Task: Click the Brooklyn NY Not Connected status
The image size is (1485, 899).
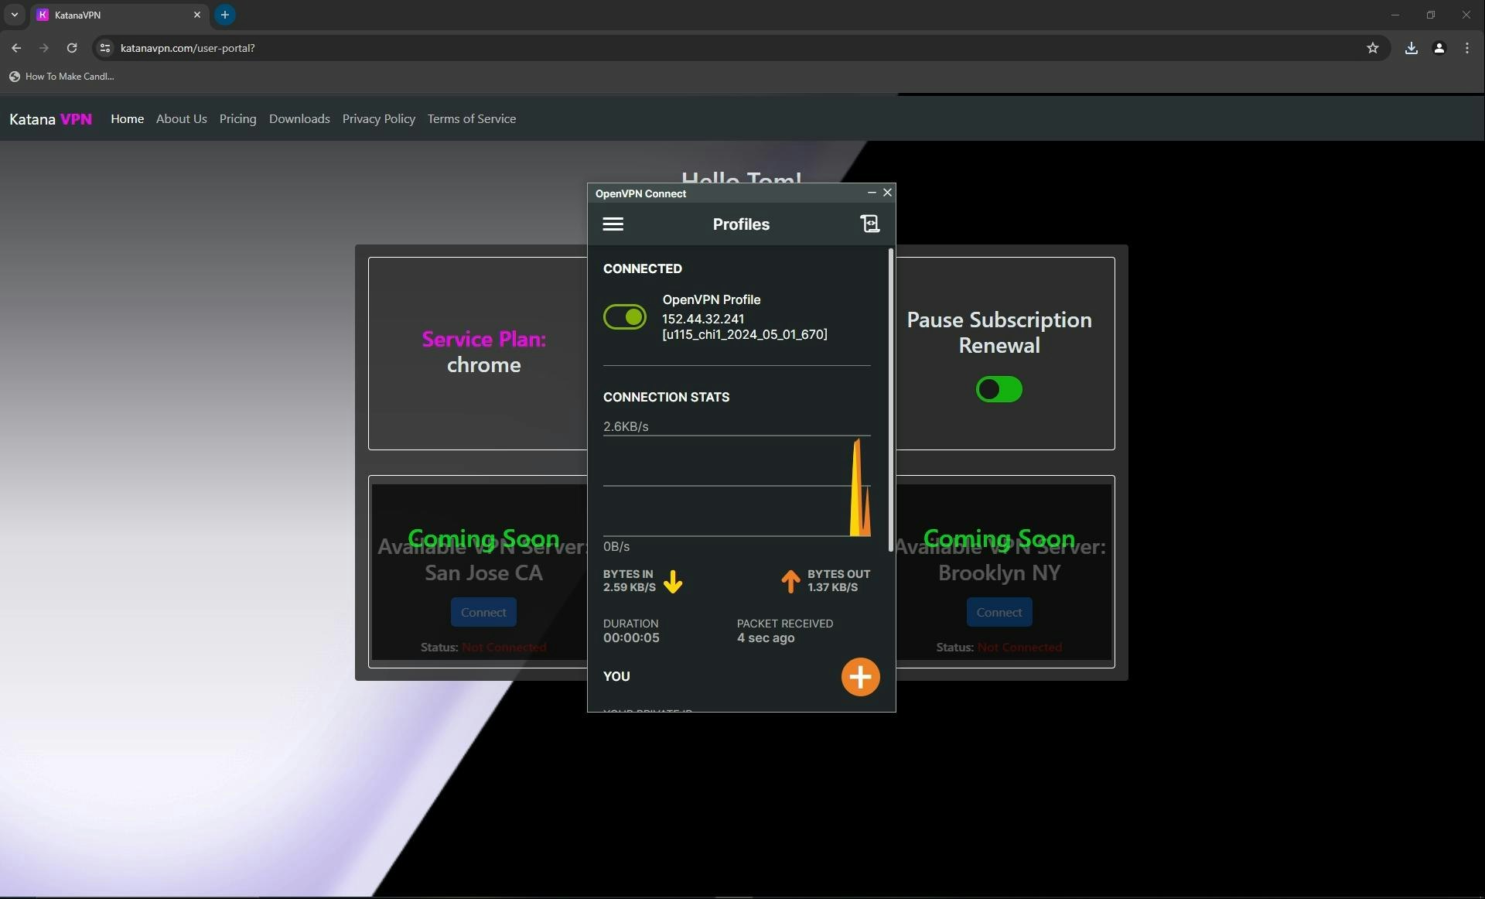Action: [x=1019, y=647]
